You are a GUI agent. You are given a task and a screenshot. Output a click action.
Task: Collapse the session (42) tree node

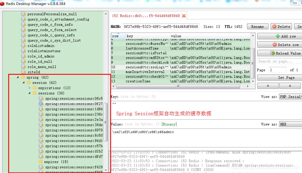click(24, 82)
